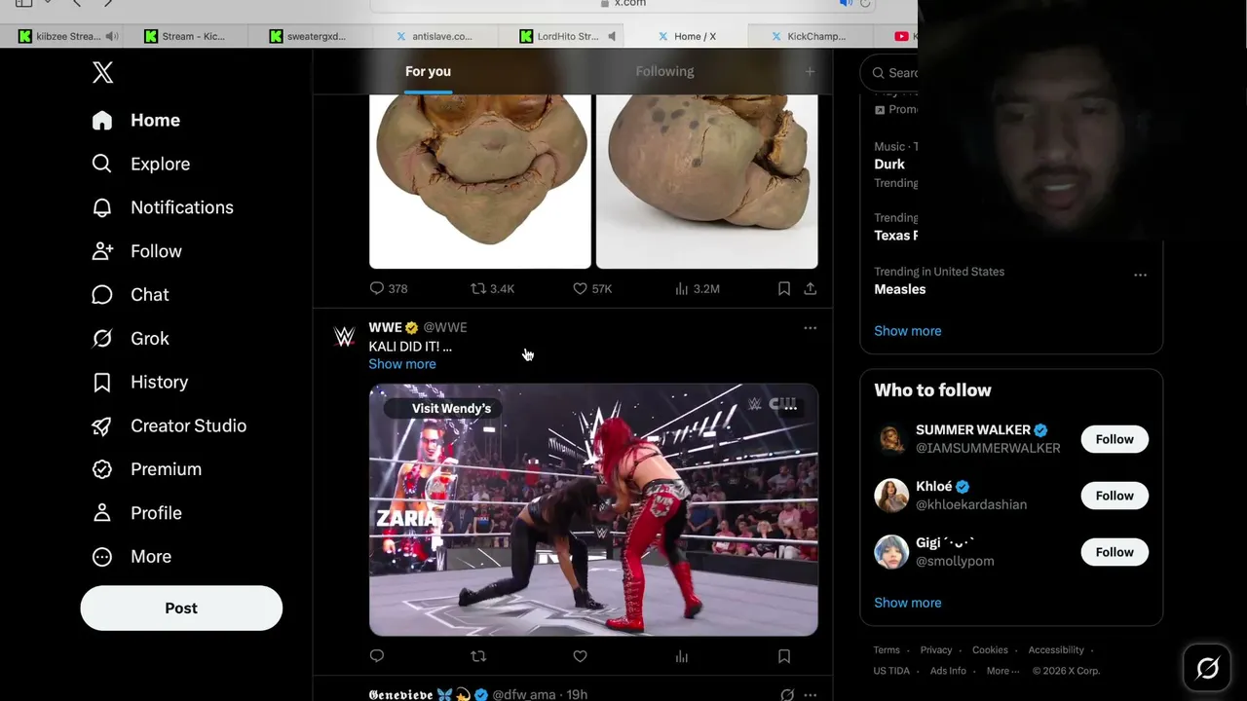Follow Gigi @smollypom

click(1115, 552)
